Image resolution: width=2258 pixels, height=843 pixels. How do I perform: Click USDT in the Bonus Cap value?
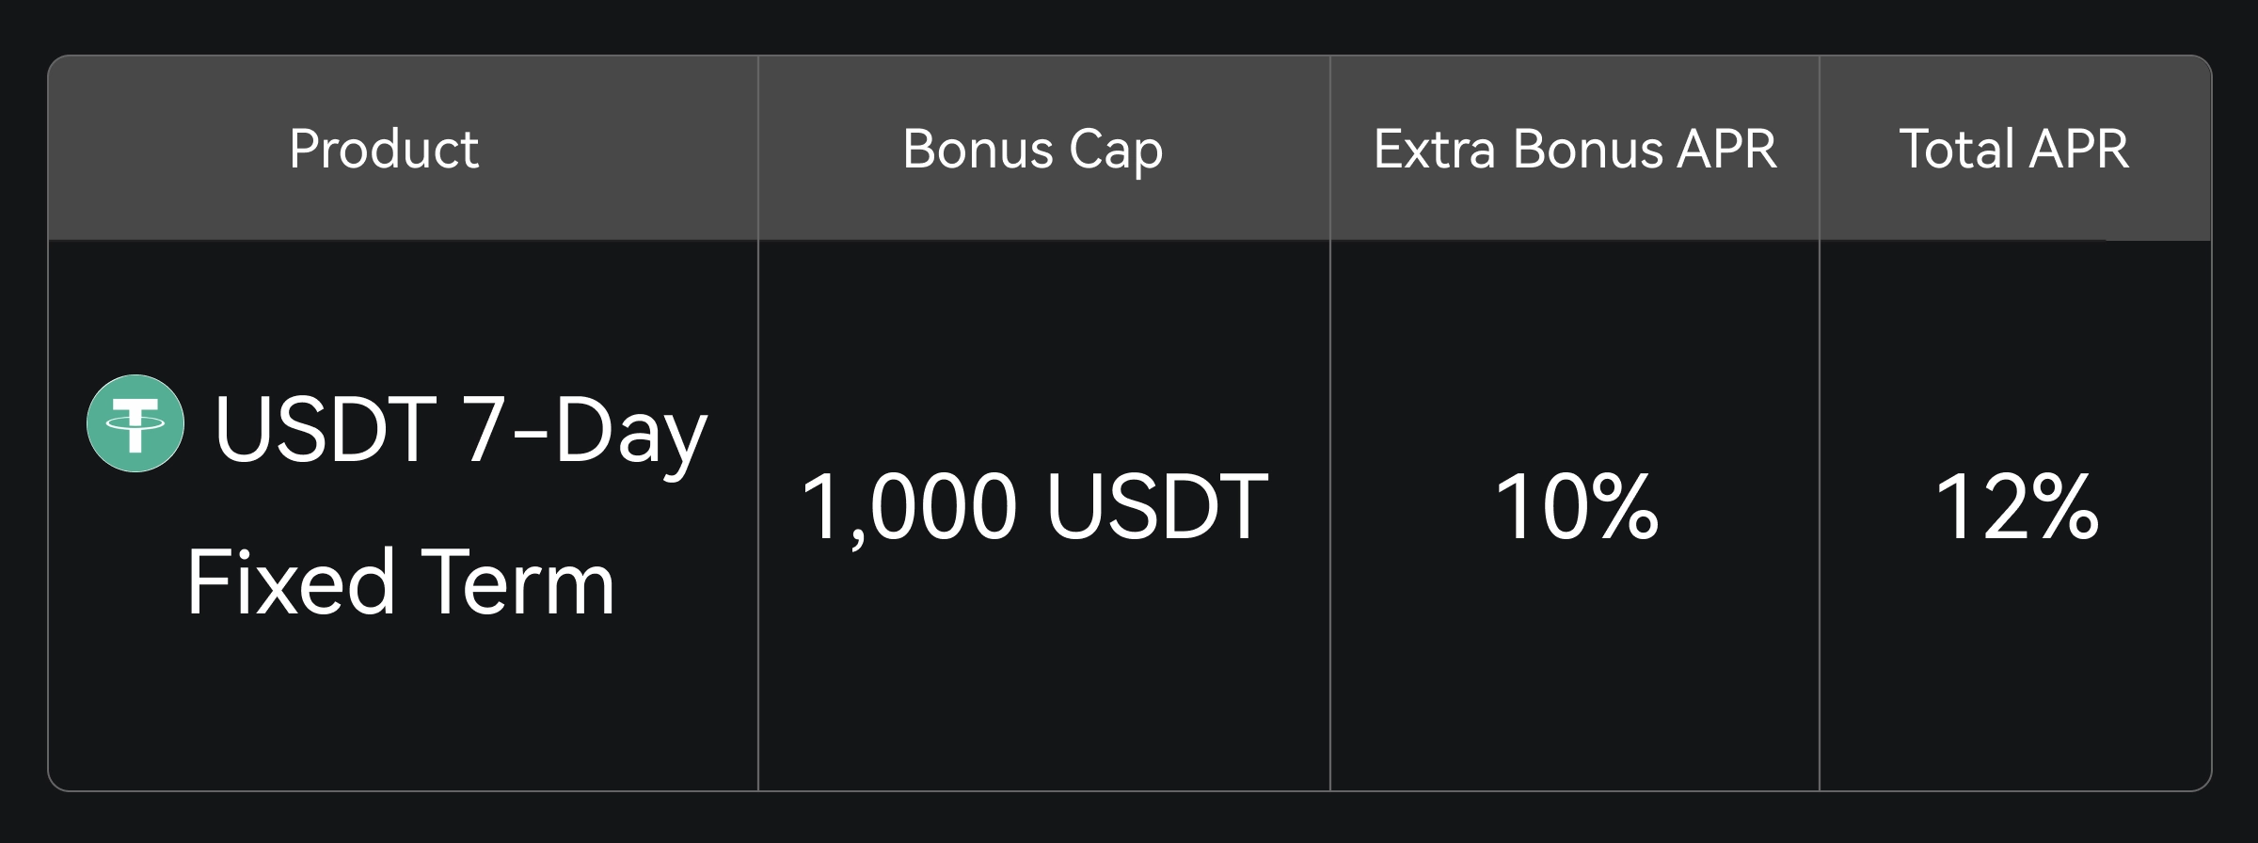click(1157, 508)
